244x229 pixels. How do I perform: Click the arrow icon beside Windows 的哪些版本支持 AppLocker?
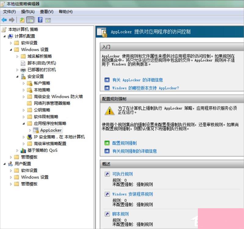pos(107,88)
